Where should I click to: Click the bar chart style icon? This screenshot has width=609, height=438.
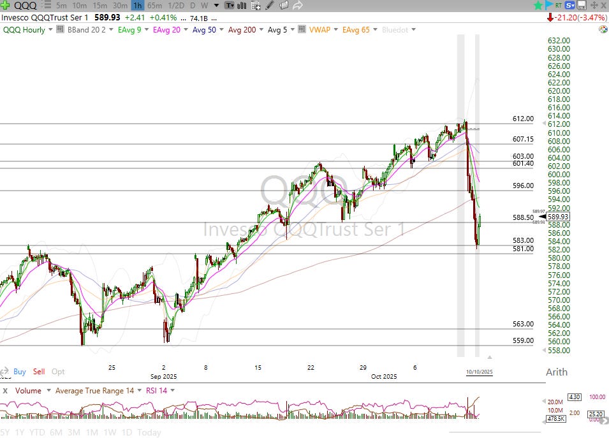(x=242, y=6)
